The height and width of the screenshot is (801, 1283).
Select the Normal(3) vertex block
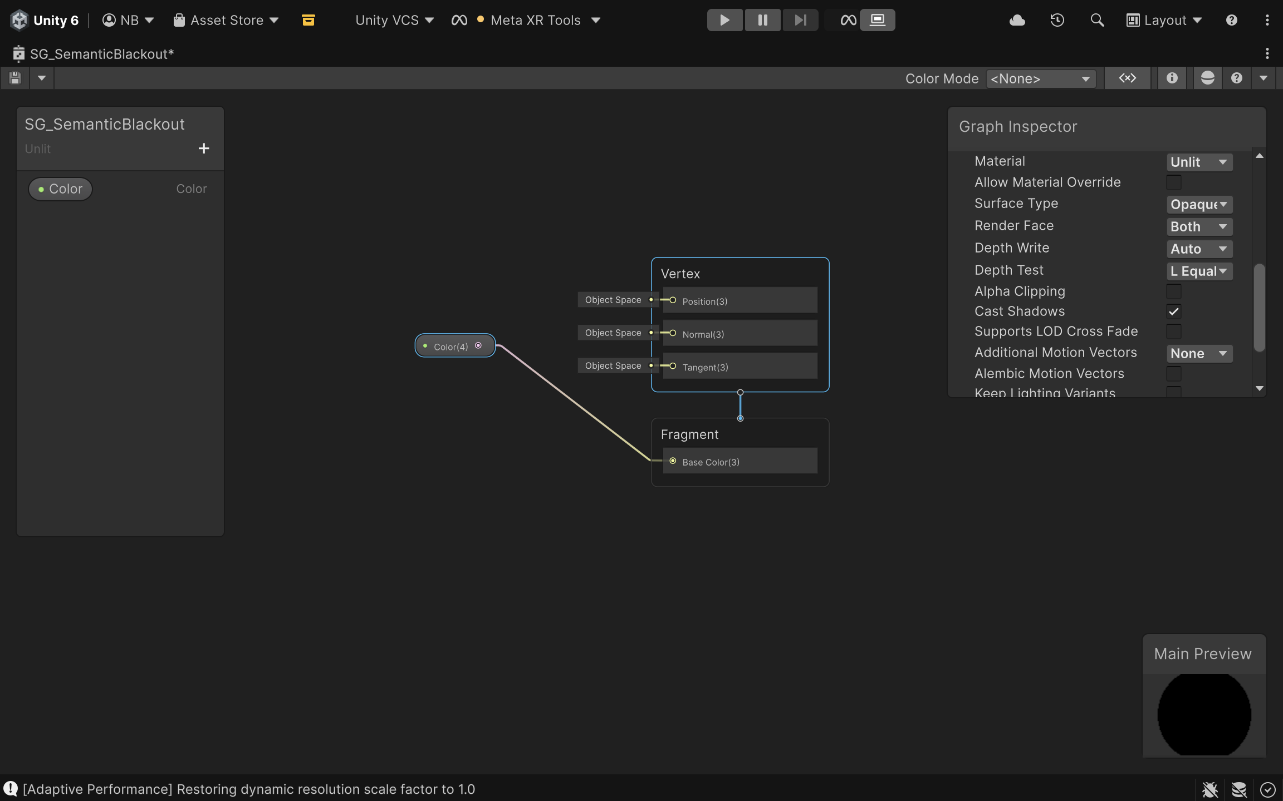tap(740, 333)
